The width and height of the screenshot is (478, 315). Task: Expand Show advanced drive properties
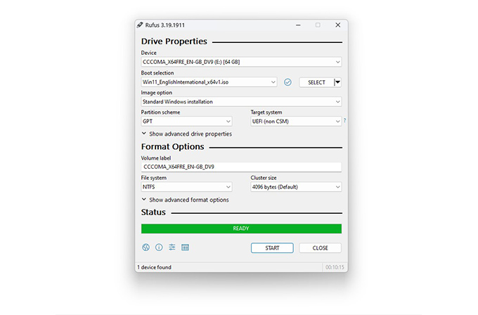click(x=186, y=134)
